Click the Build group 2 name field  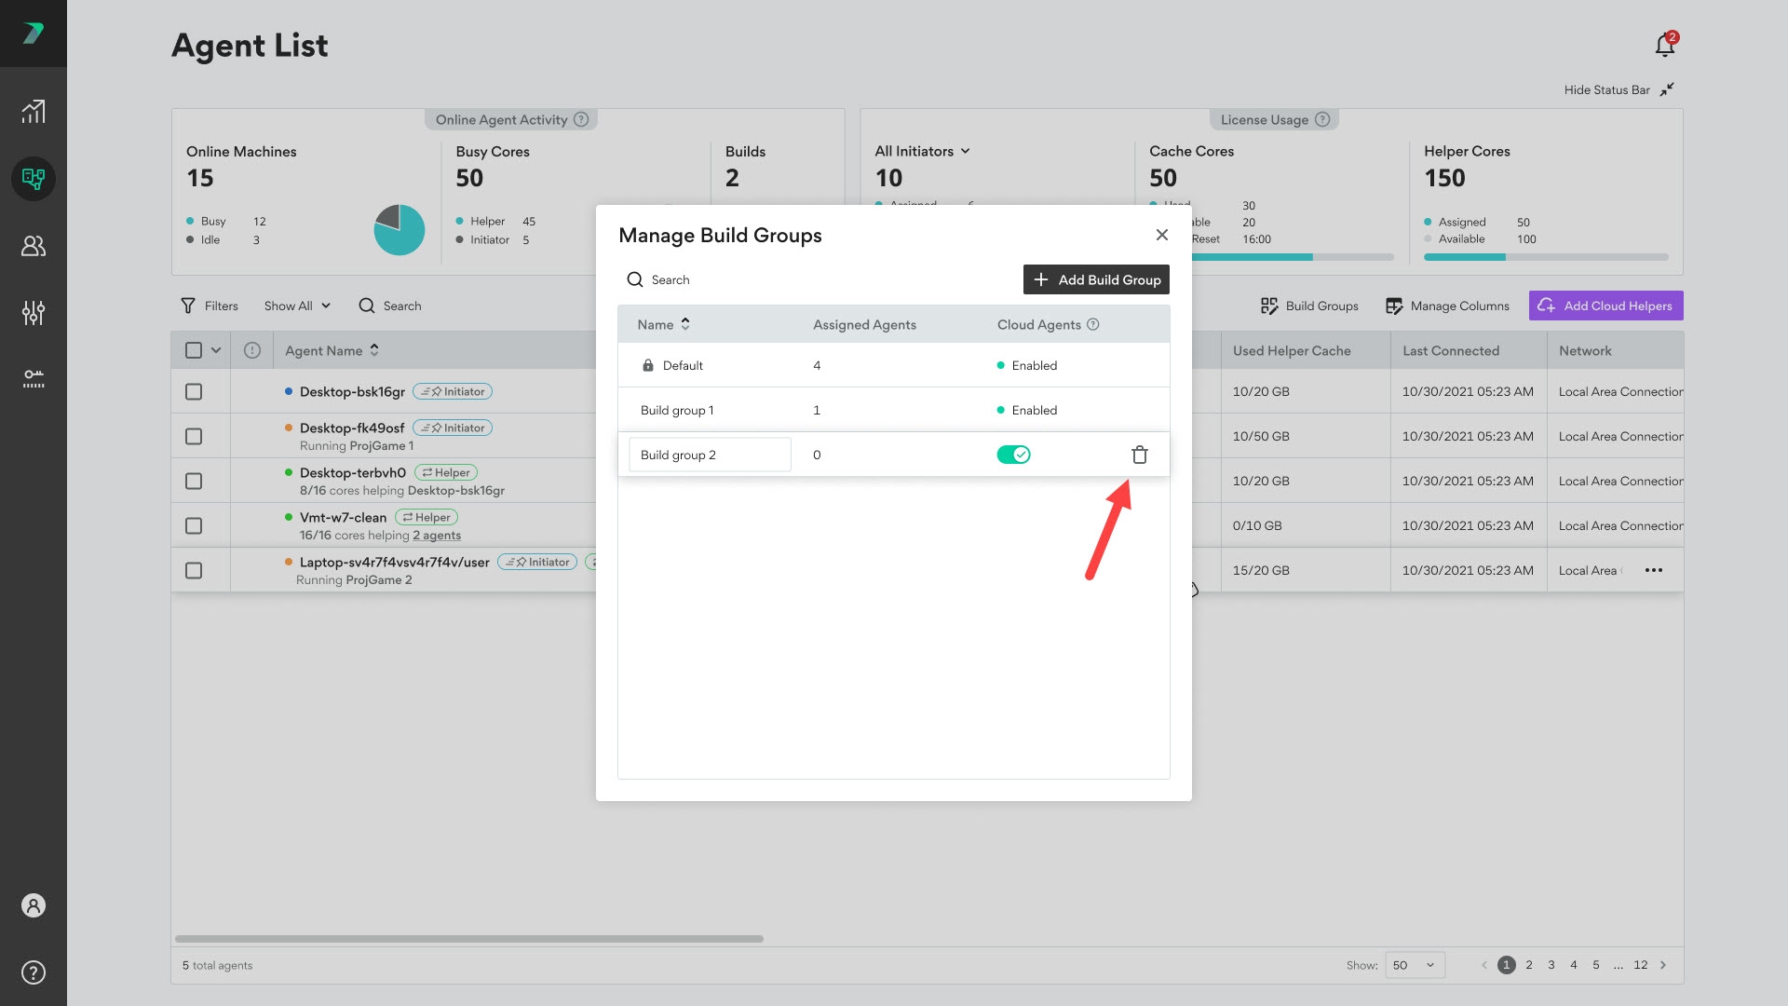coord(710,455)
